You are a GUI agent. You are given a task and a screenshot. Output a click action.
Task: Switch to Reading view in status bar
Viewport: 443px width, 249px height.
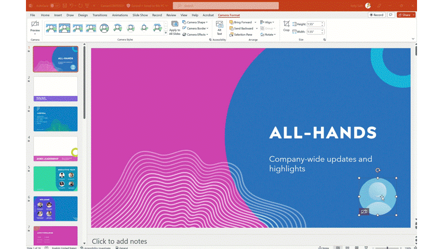click(x=357, y=247)
